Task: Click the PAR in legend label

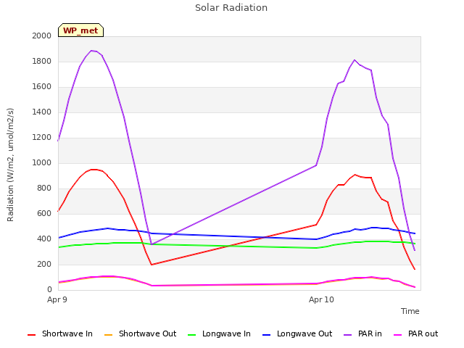Action: pos(370,333)
